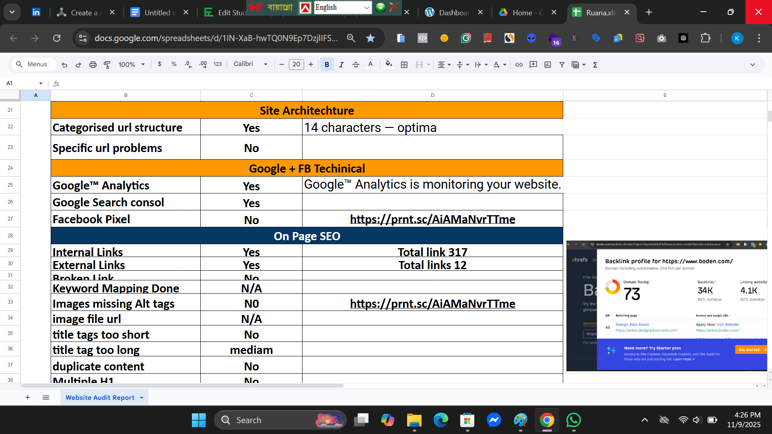Toggle the bookmark star in address bar
This screenshot has width=772, height=434.
tap(370, 38)
